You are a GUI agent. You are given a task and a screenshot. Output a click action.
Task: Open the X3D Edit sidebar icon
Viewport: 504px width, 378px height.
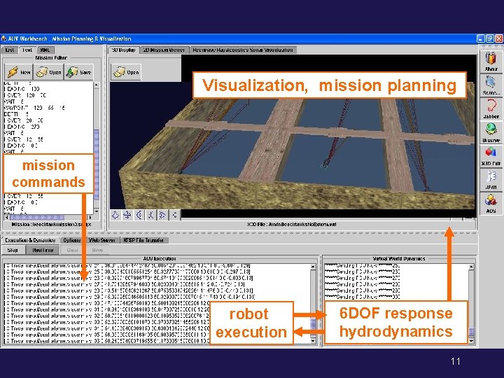click(491, 156)
